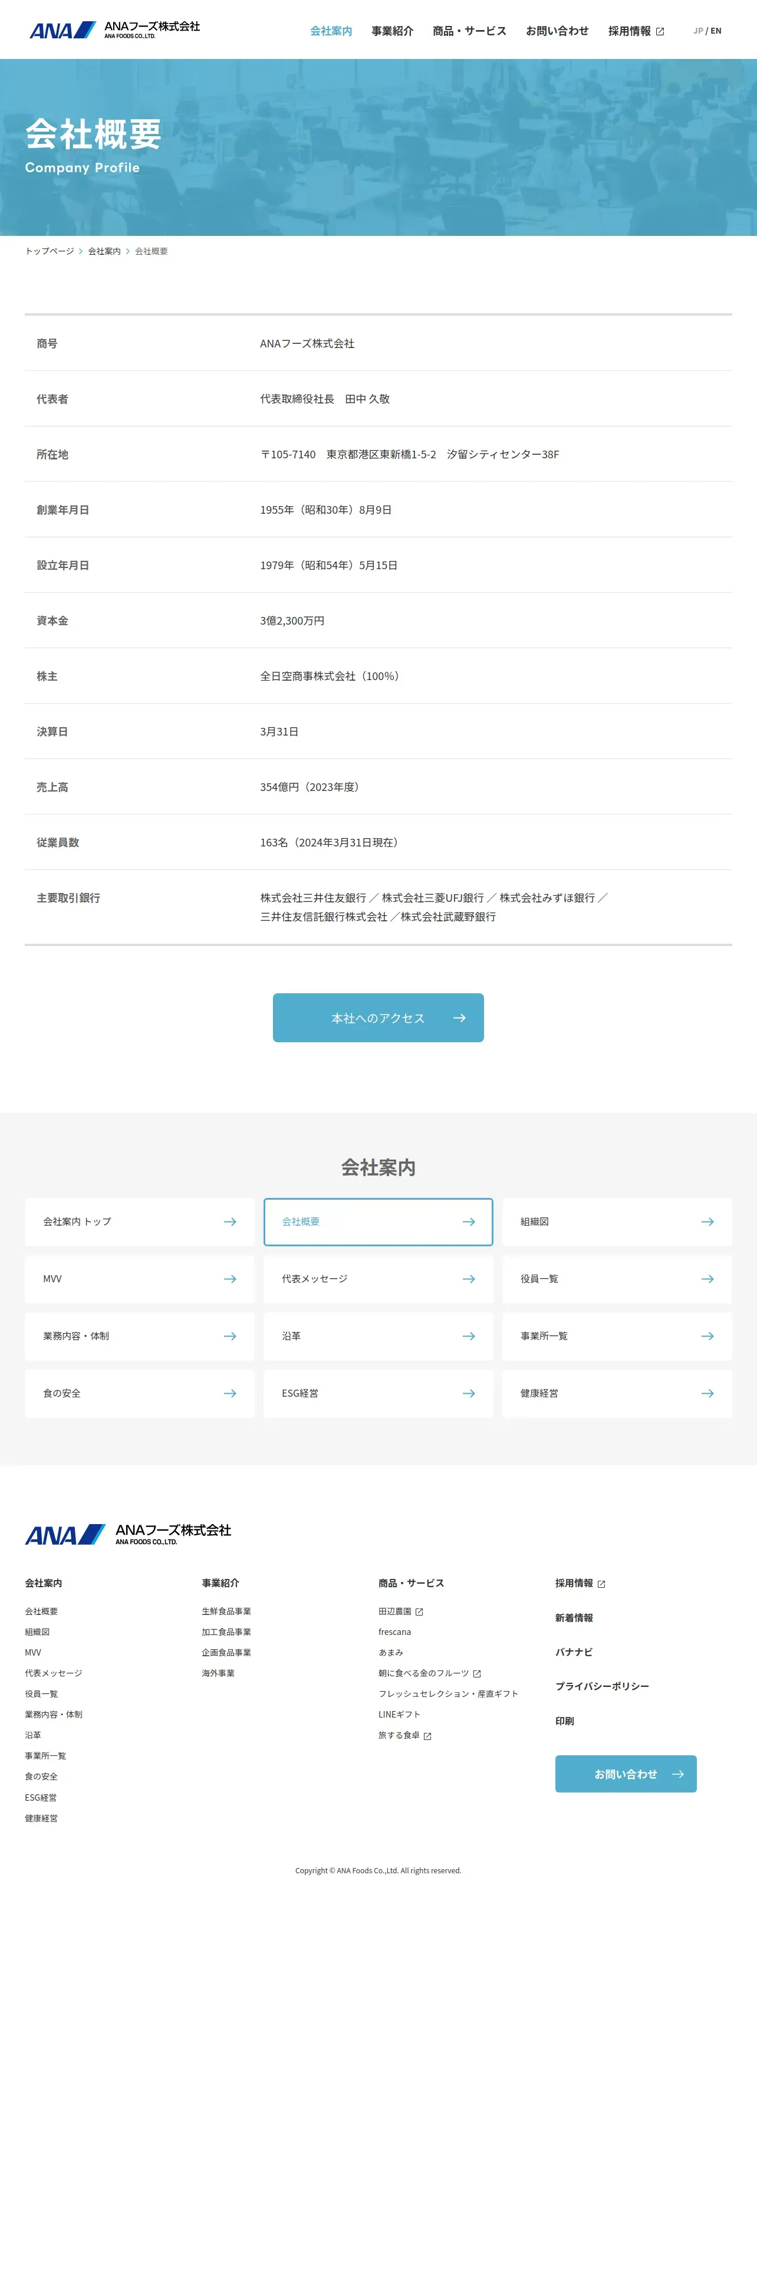This screenshot has width=757, height=2272.
Task: Open the 組織図 card
Action: [617, 1222]
